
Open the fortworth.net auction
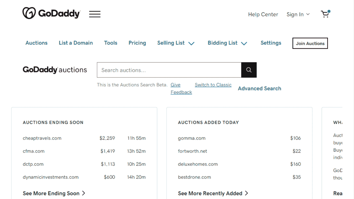[192, 151]
